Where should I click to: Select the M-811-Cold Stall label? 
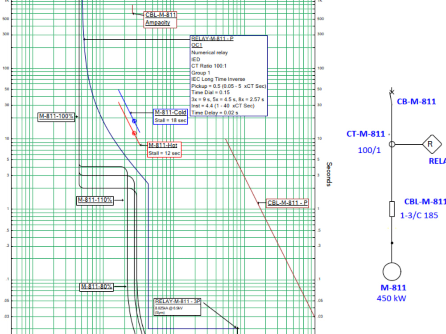click(x=170, y=116)
